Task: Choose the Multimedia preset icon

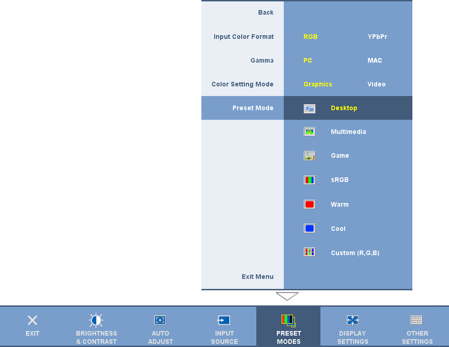Action: (x=309, y=132)
